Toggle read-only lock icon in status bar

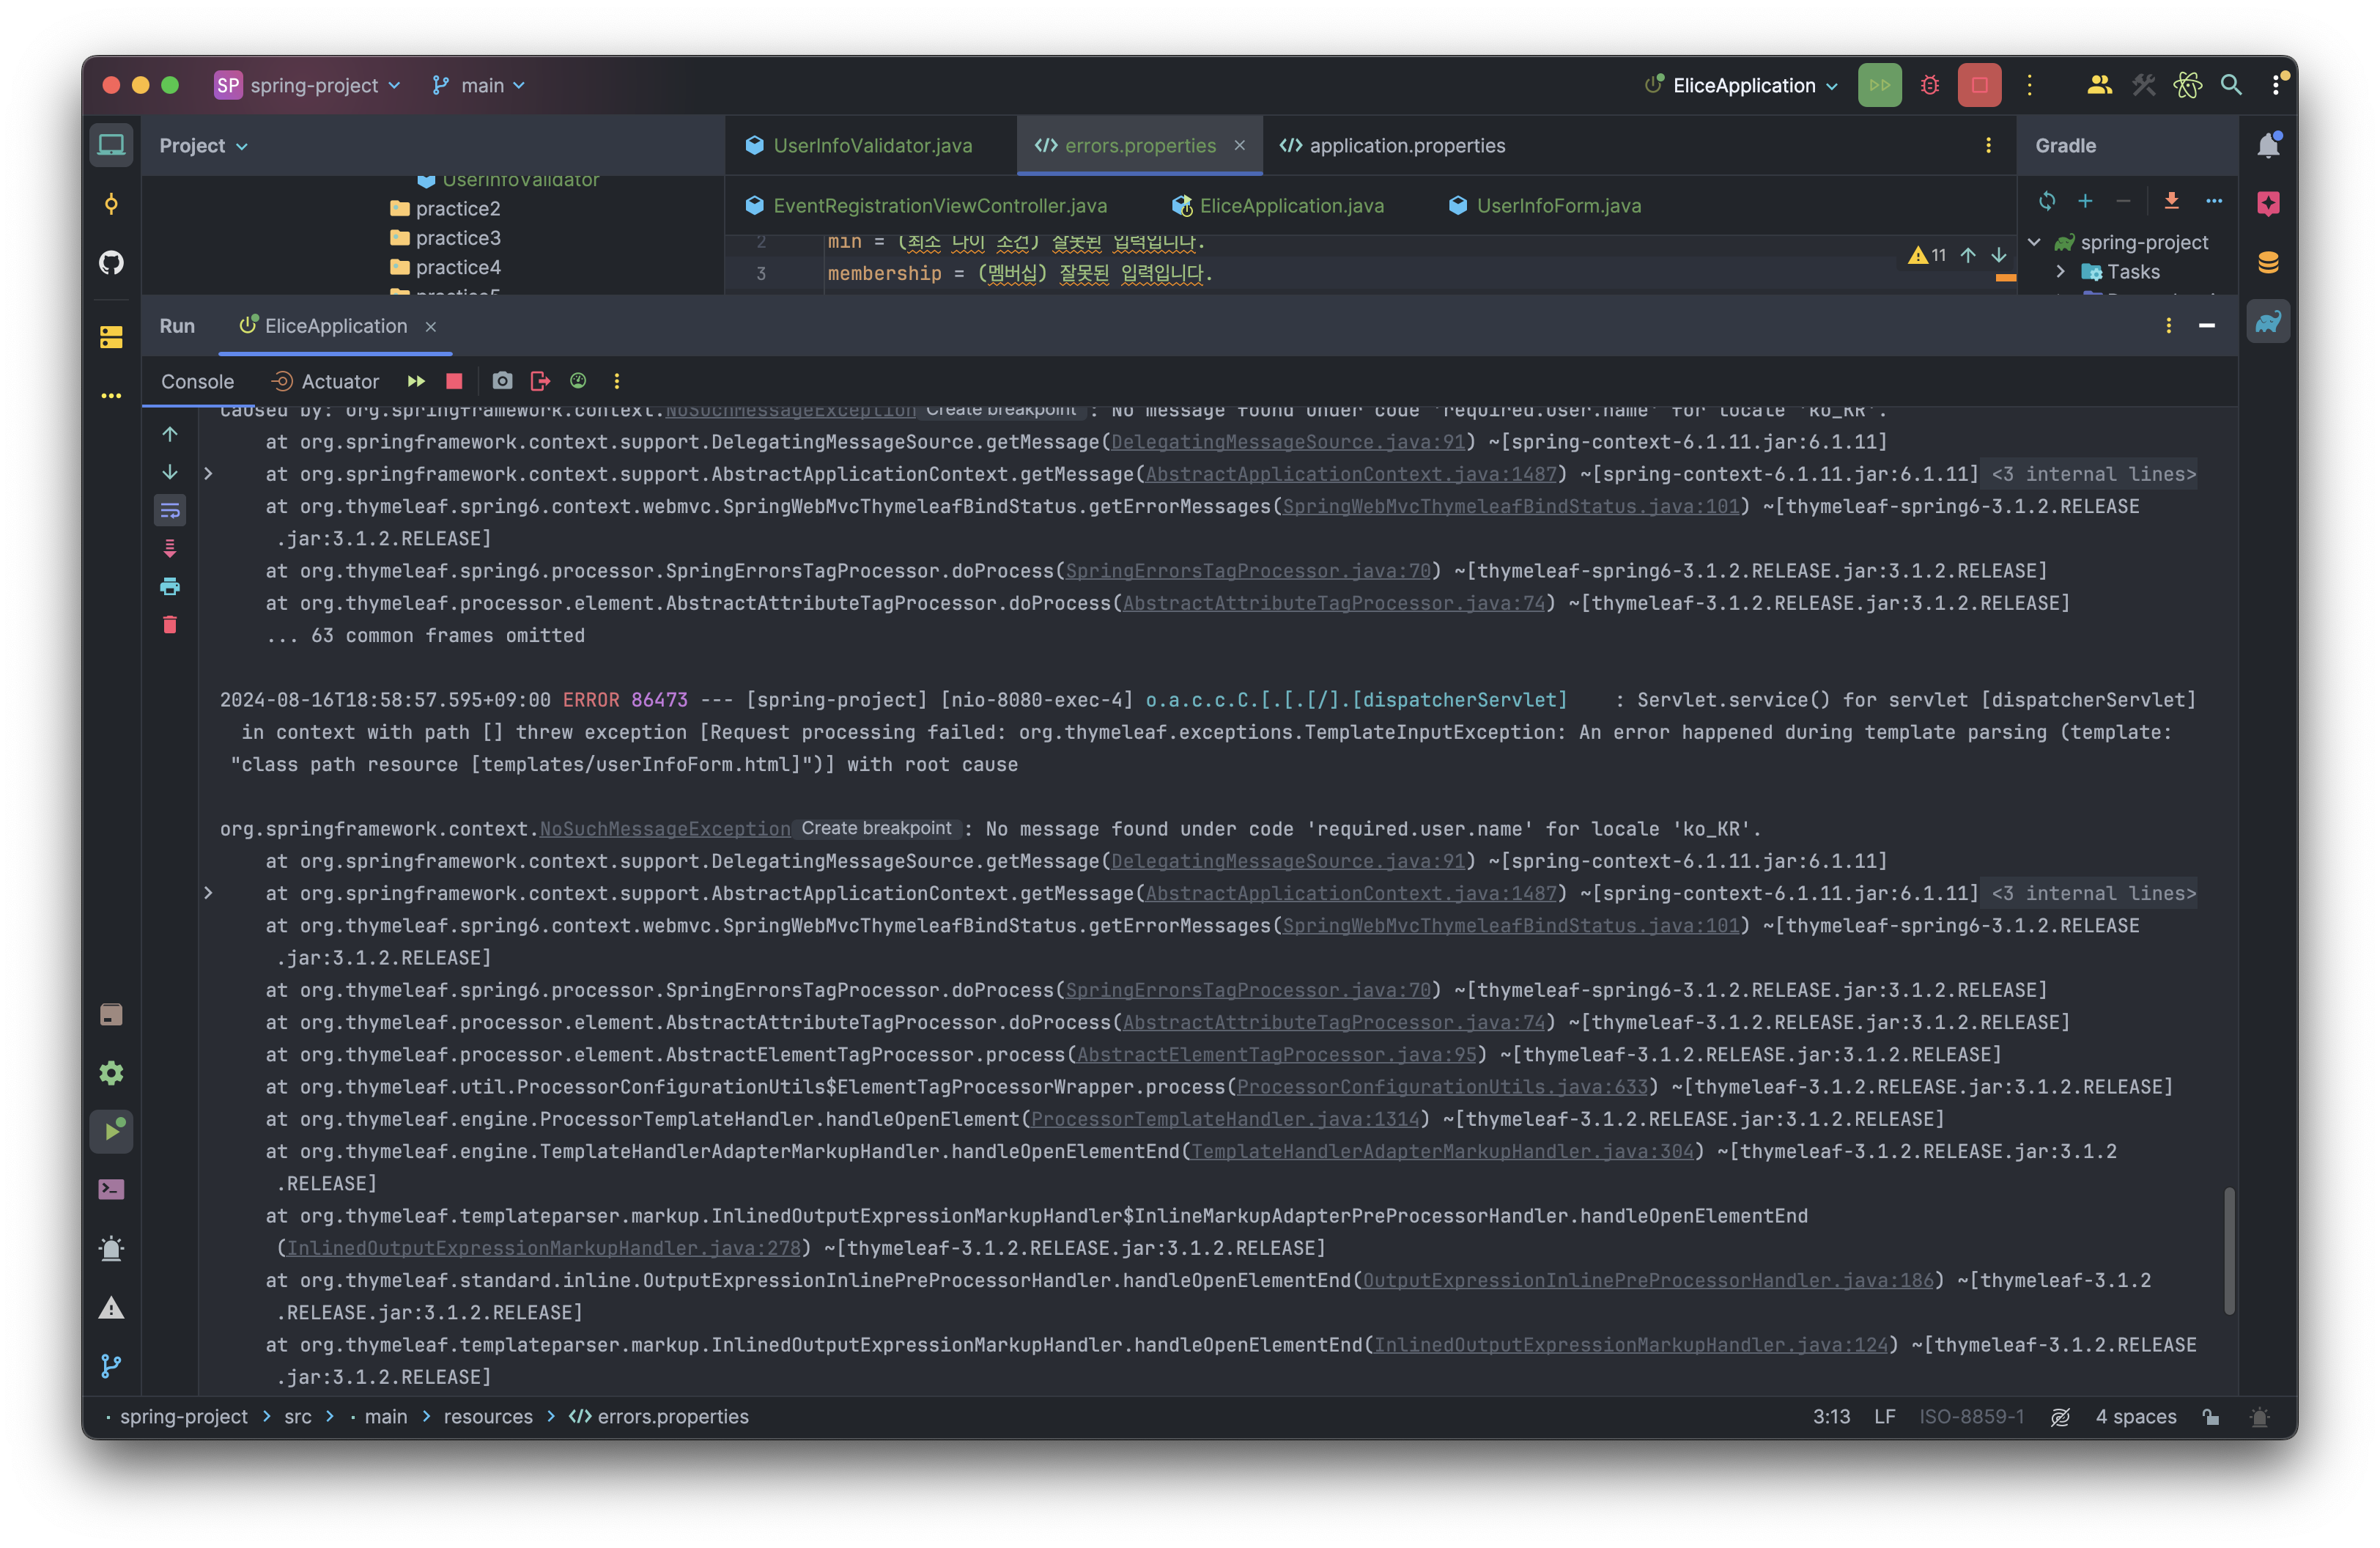click(x=2211, y=1417)
